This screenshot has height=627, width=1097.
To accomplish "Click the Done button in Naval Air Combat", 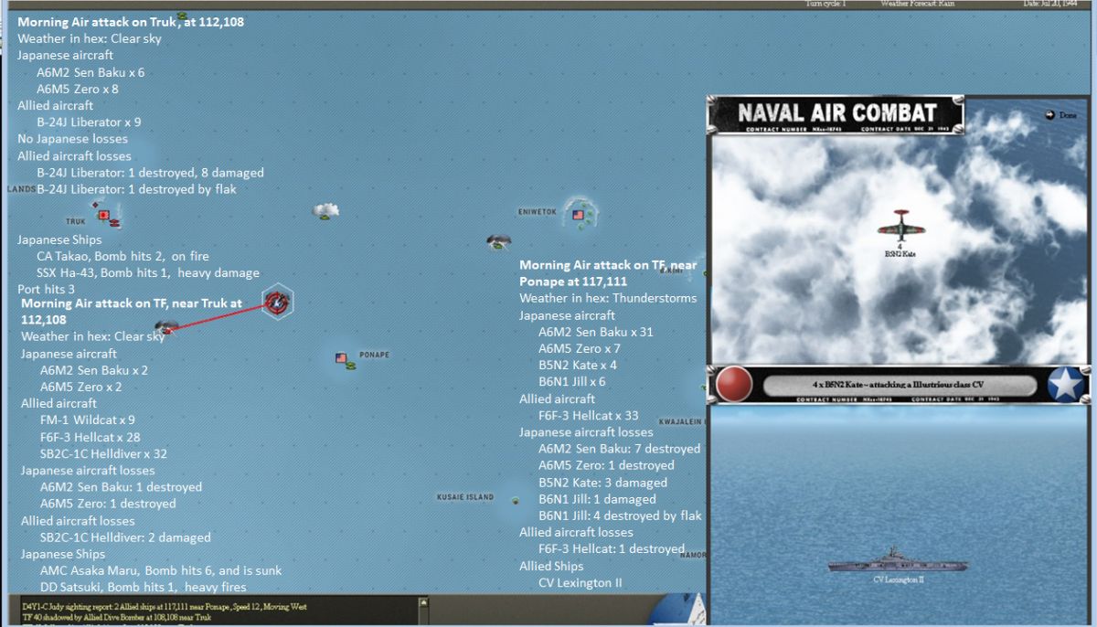I will pos(1060,115).
